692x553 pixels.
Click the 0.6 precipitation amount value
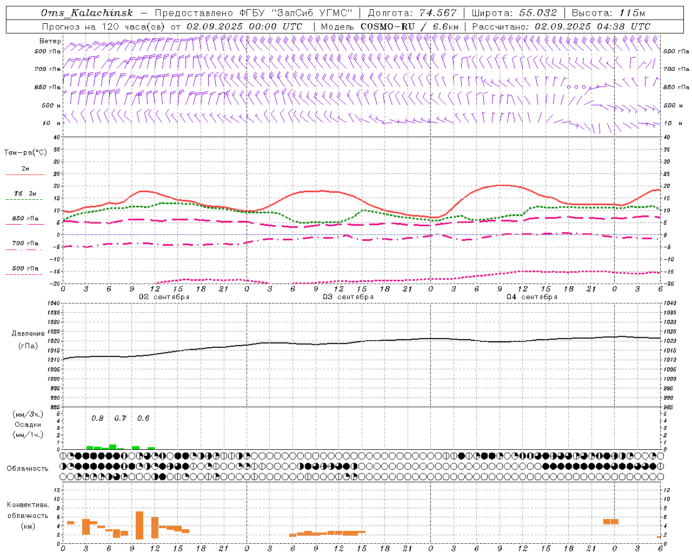coord(143,418)
